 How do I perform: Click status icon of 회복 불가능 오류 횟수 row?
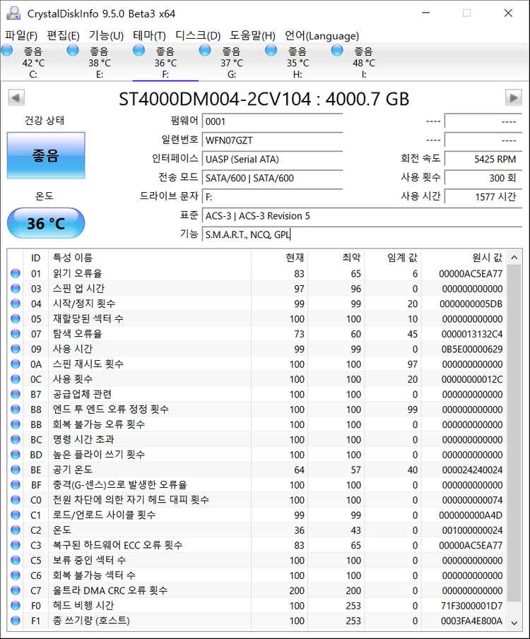point(16,424)
